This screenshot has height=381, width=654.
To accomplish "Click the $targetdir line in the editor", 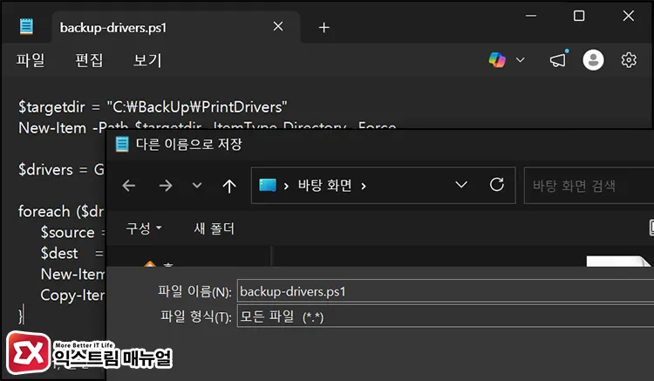I will pos(153,107).
